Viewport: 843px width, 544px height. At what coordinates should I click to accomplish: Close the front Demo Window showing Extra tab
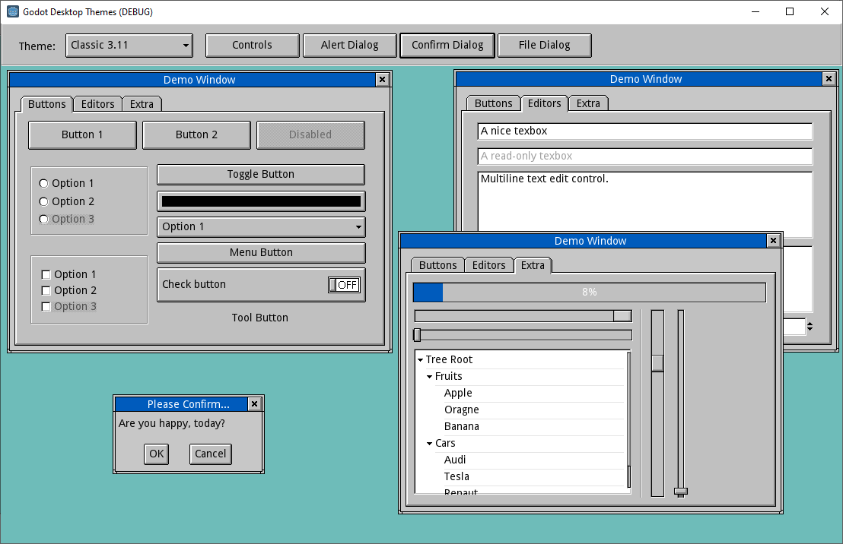[773, 241]
